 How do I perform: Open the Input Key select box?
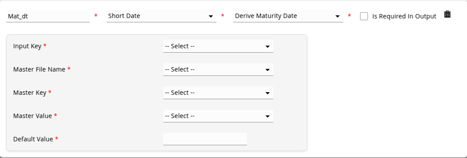click(x=218, y=47)
